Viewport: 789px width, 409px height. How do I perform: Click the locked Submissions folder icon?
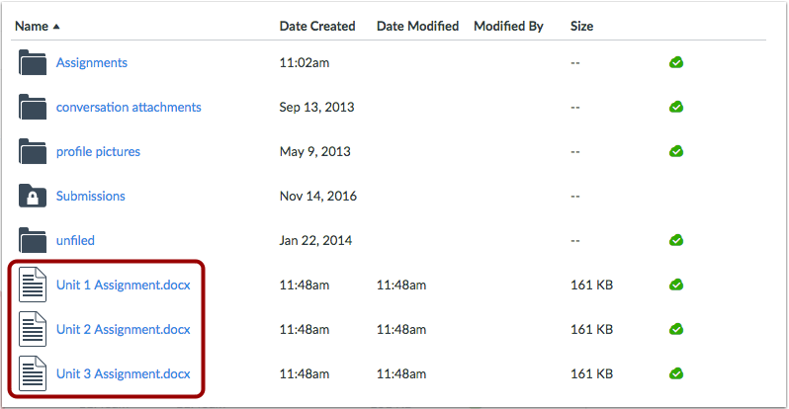pos(33,196)
